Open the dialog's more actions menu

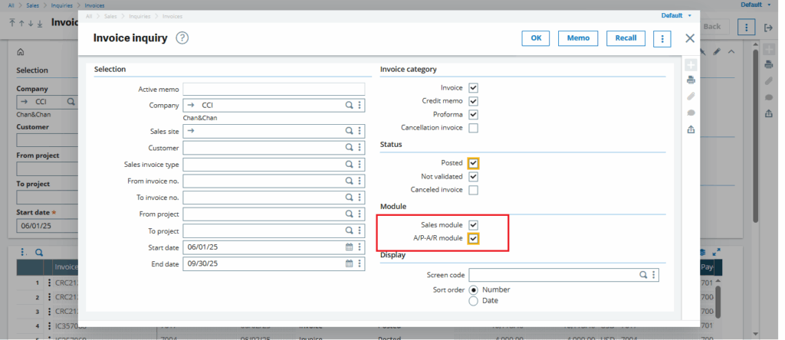[x=662, y=38]
